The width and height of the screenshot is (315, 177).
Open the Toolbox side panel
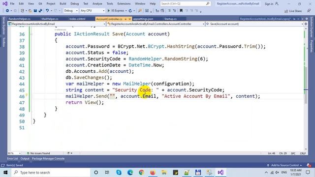(3, 42)
